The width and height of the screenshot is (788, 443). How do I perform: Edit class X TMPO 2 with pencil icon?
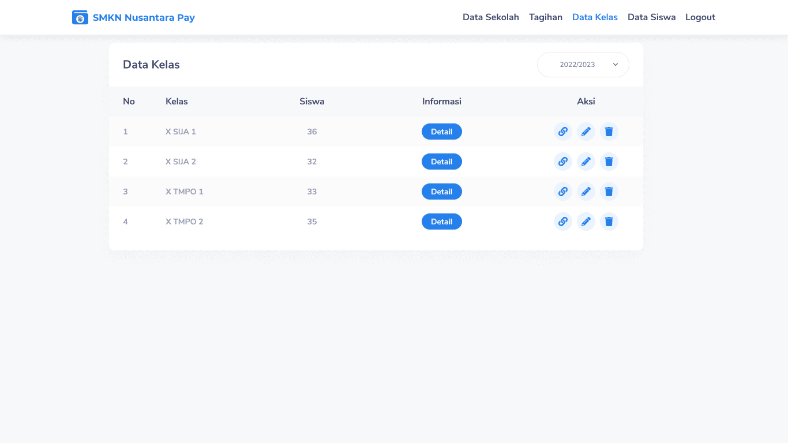click(x=586, y=221)
